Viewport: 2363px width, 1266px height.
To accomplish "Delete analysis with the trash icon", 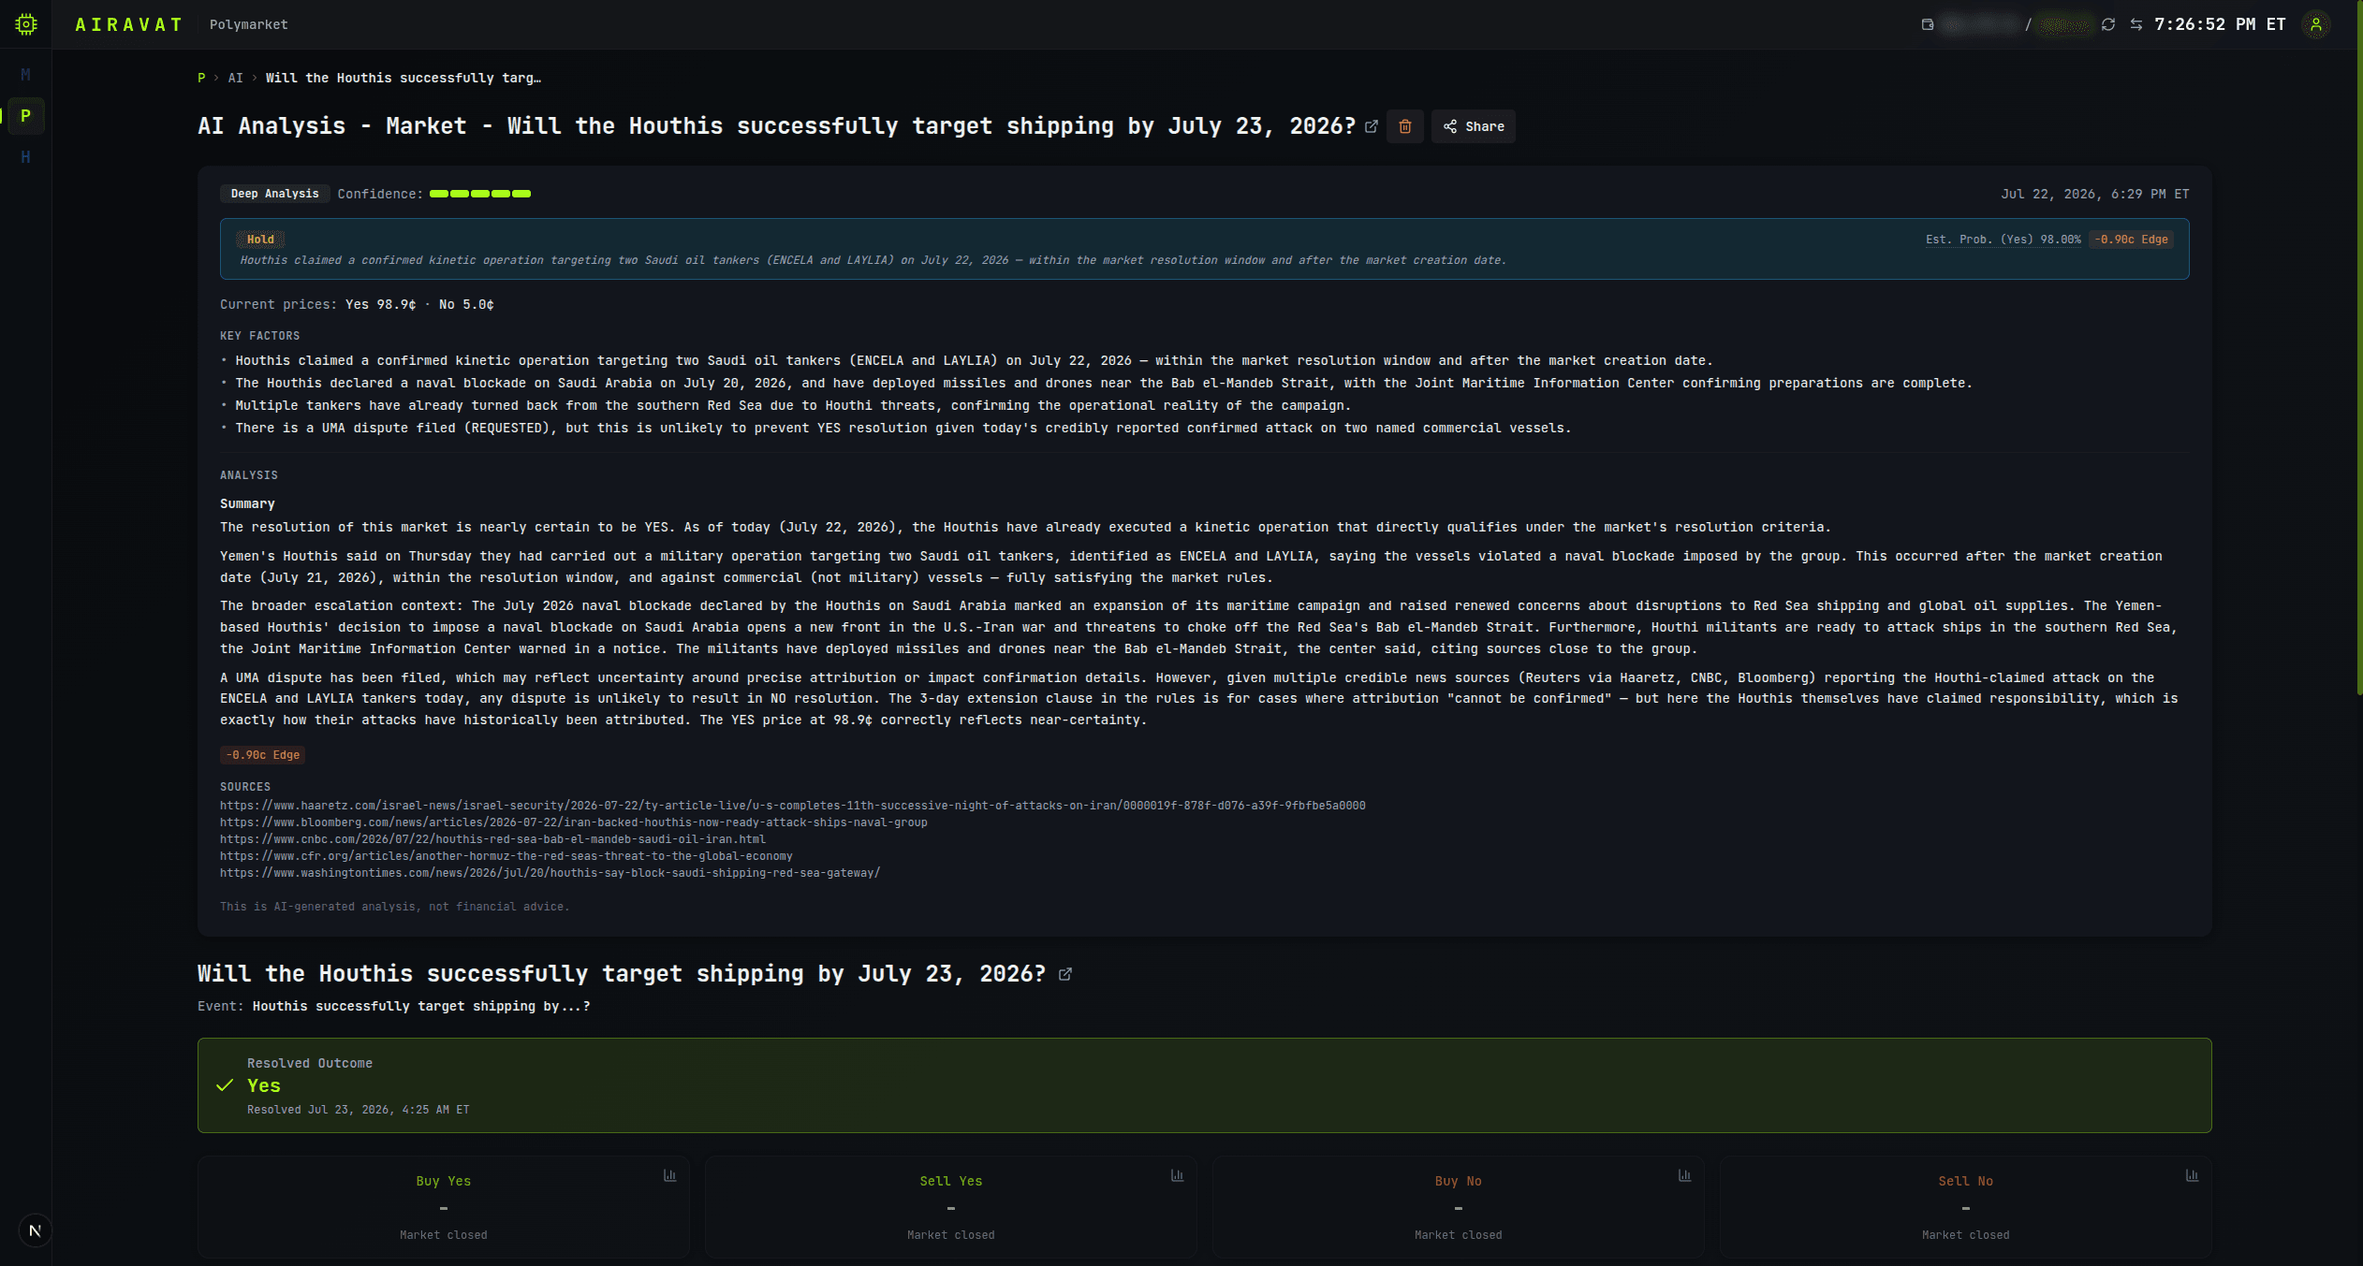I will click(x=1405, y=126).
